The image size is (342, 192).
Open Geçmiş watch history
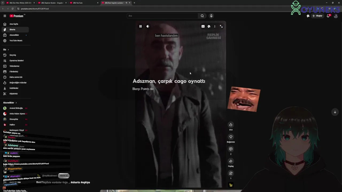click(15, 55)
